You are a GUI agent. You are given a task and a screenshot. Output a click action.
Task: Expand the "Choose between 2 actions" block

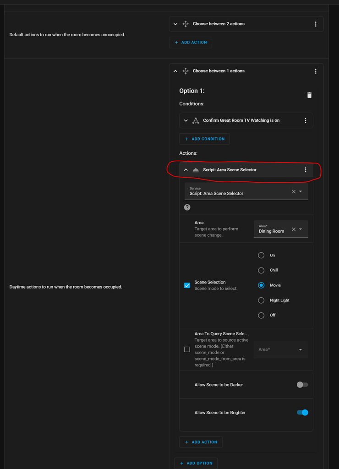pyautogui.click(x=175, y=24)
